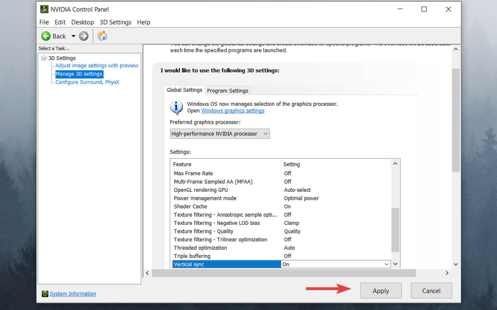Image resolution: width=497 pixels, height=310 pixels.
Task: Click the Cancel button
Action: (x=431, y=291)
